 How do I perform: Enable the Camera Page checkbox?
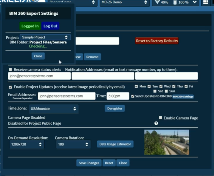(x=161, y=118)
